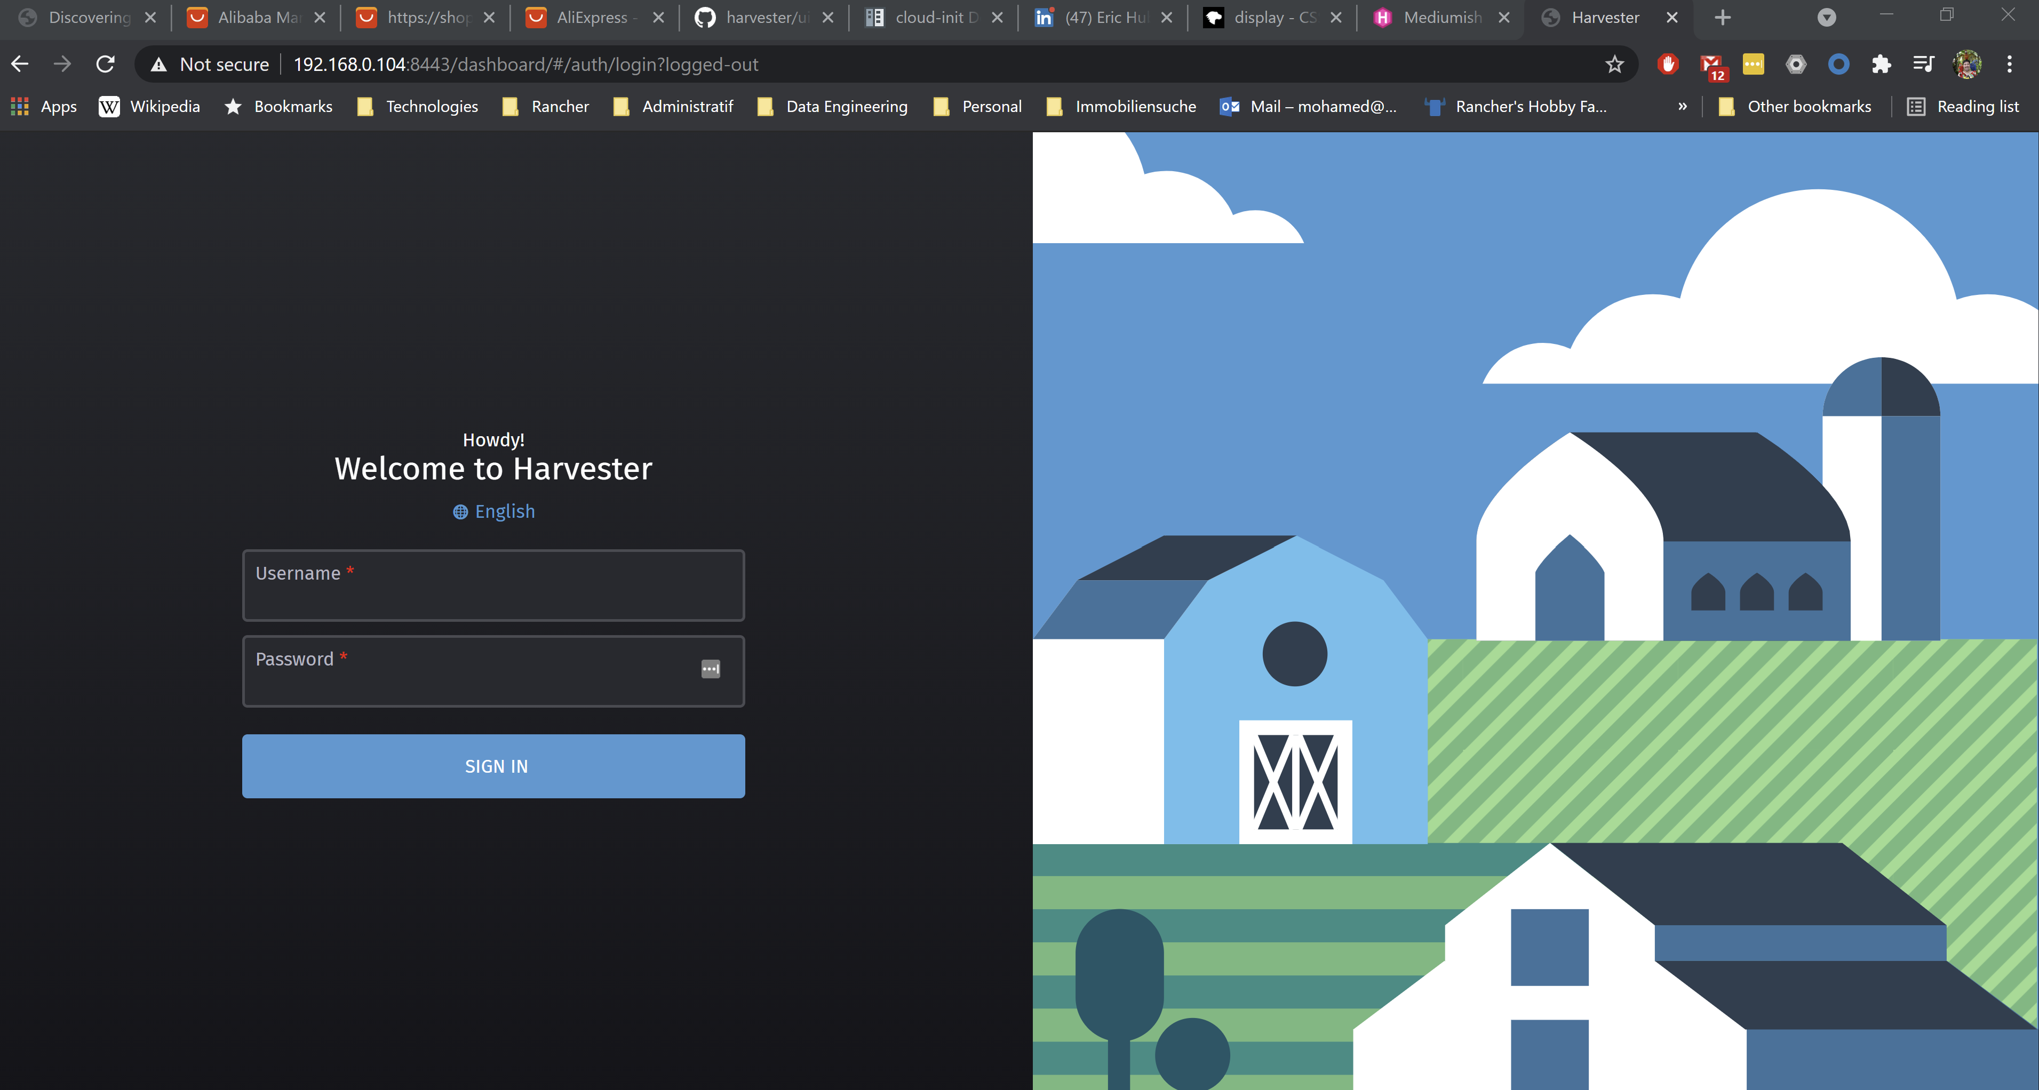Open the Rancher's Hobby Fa... bookmark

pos(1516,107)
